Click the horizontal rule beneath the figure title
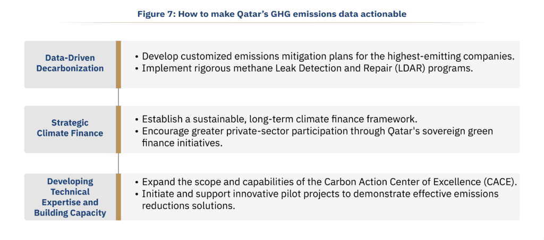The image size is (544, 240). pos(272,23)
